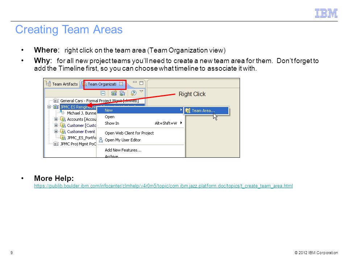This screenshot has width=348, height=261.
Task: Click the create project area toolbar icon
Action: [x=114, y=93]
